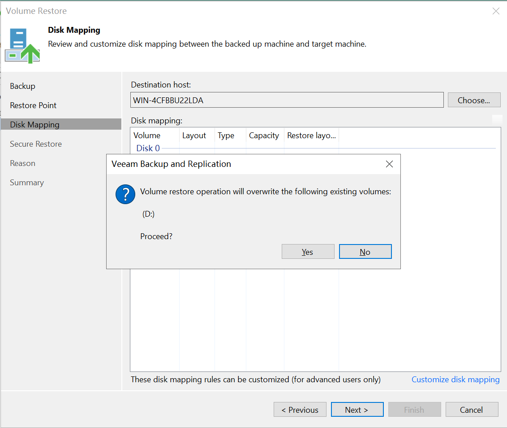
Task: Click the Volume Restore wizard icon
Action: tap(22, 46)
